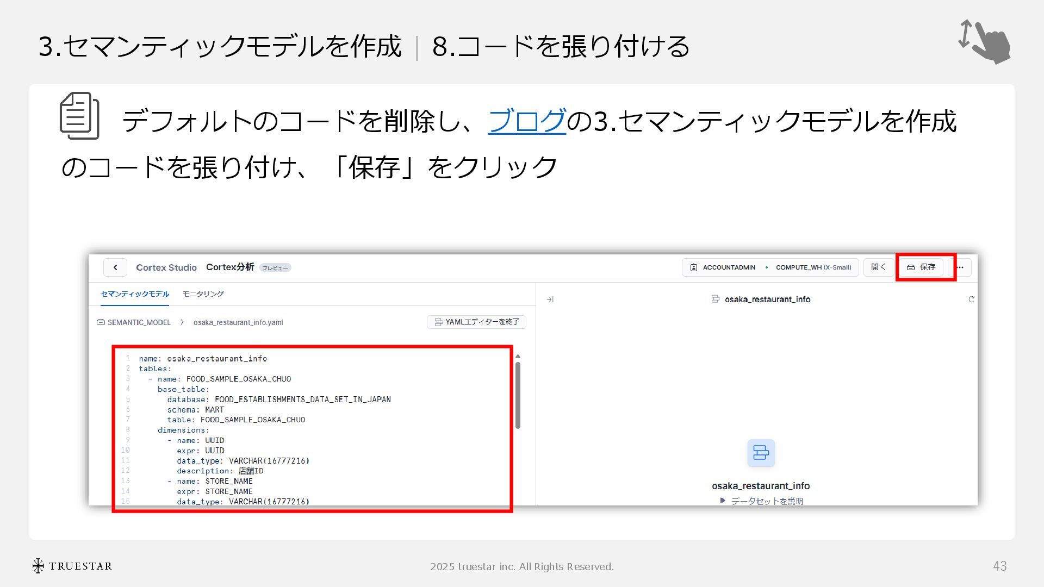Click the refresh icon in right panel
1044x587 pixels.
(x=971, y=299)
